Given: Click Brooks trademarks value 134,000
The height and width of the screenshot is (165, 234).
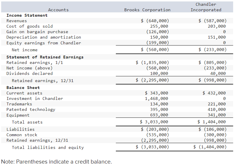Looking at the screenshot, I should pos(159,104).
